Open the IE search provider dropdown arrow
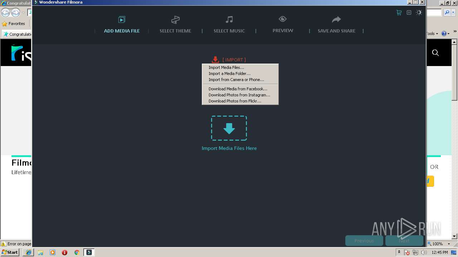The width and height of the screenshot is (458, 257). click(453, 12)
